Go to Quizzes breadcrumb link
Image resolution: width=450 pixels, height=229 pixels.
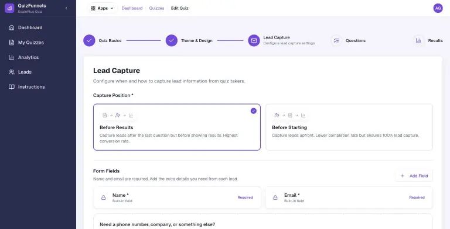click(x=156, y=8)
